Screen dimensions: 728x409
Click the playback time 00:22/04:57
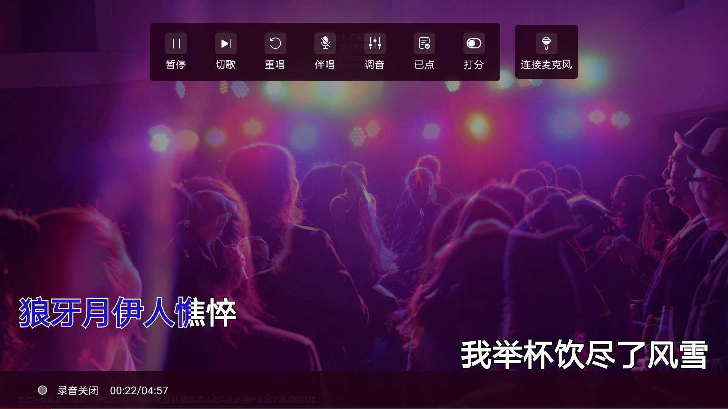click(140, 390)
